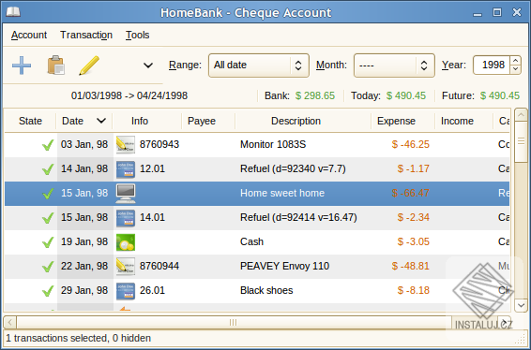Click the clipboard Inherit transaction icon

pyautogui.click(x=56, y=66)
